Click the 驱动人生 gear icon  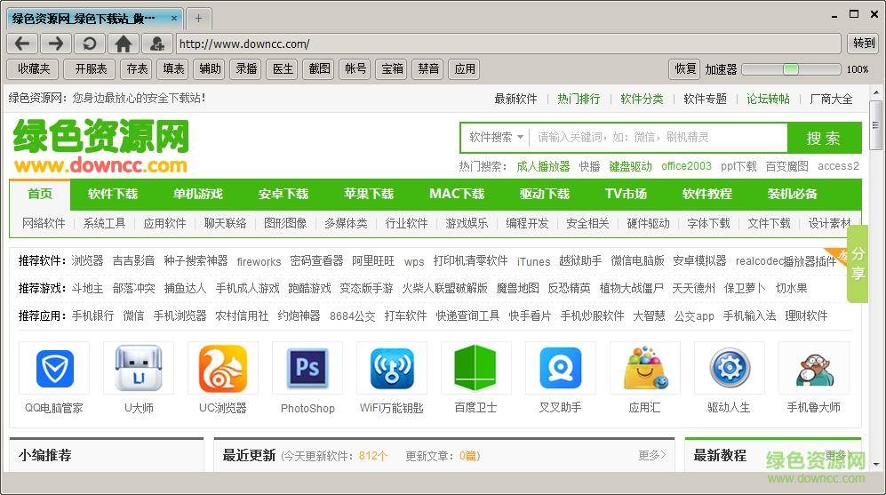tap(729, 369)
